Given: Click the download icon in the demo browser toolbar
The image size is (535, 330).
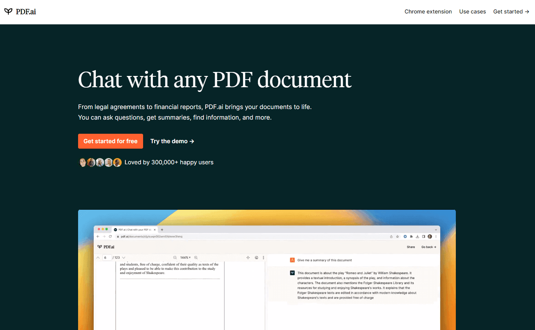Looking at the screenshot, I should (x=417, y=236).
